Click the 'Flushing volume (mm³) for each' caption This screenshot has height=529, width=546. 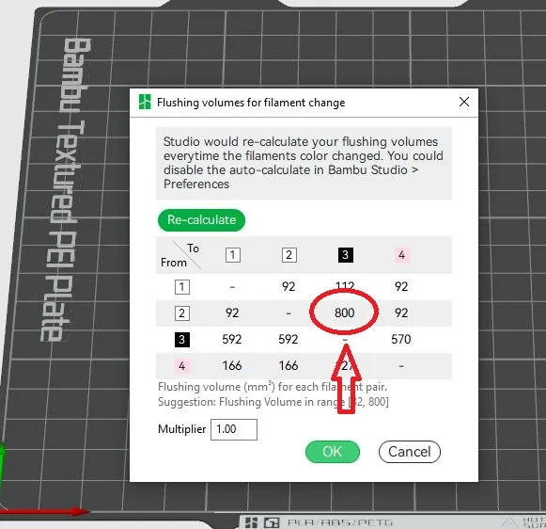[273, 387]
